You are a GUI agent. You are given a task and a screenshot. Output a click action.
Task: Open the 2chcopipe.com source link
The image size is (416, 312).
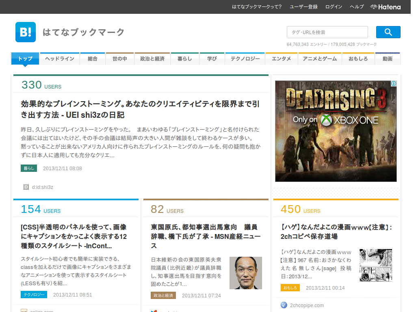click(x=307, y=305)
